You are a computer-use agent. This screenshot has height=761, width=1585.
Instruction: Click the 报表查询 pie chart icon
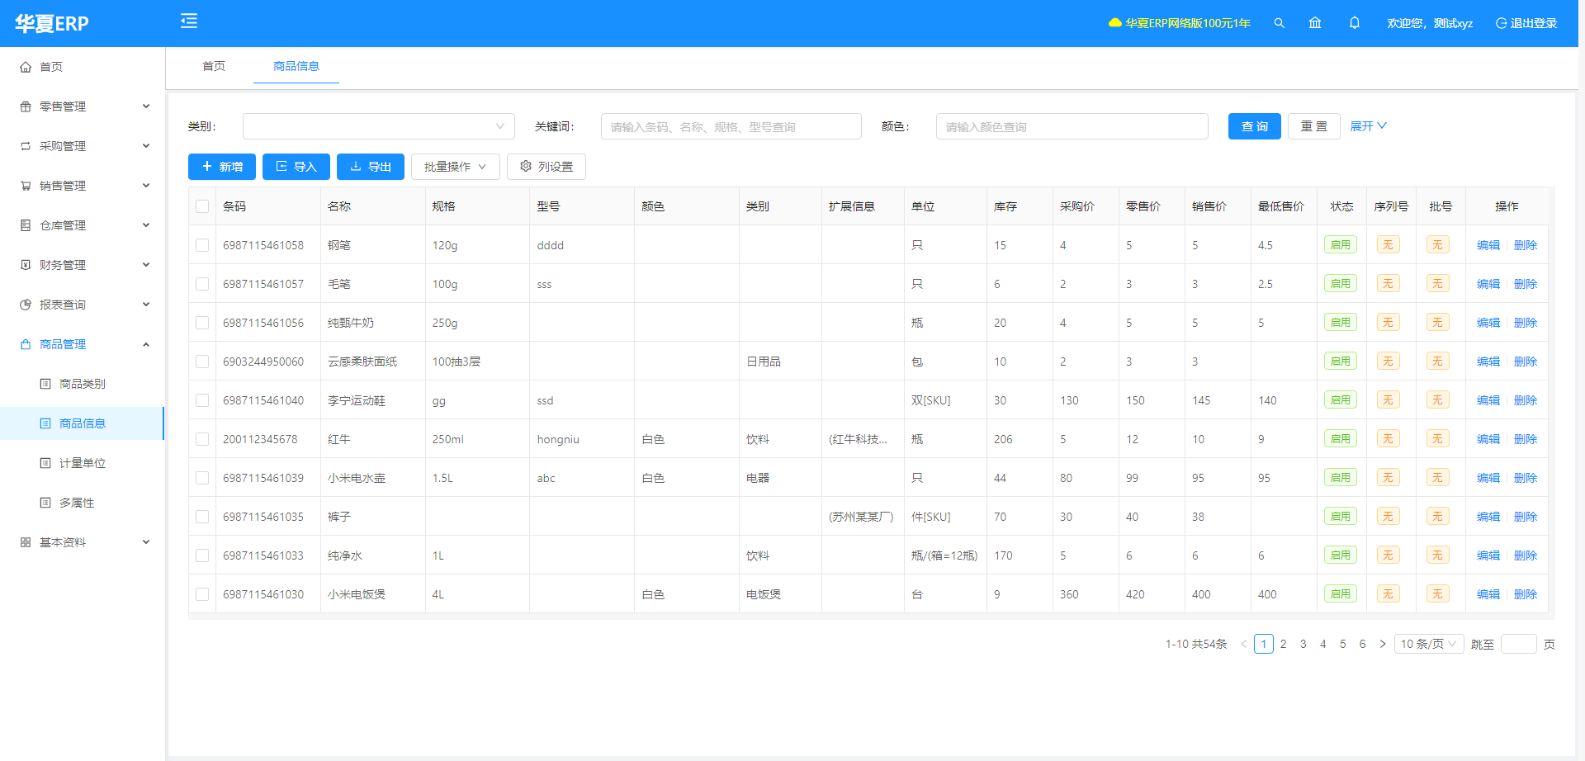(x=26, y=305)
